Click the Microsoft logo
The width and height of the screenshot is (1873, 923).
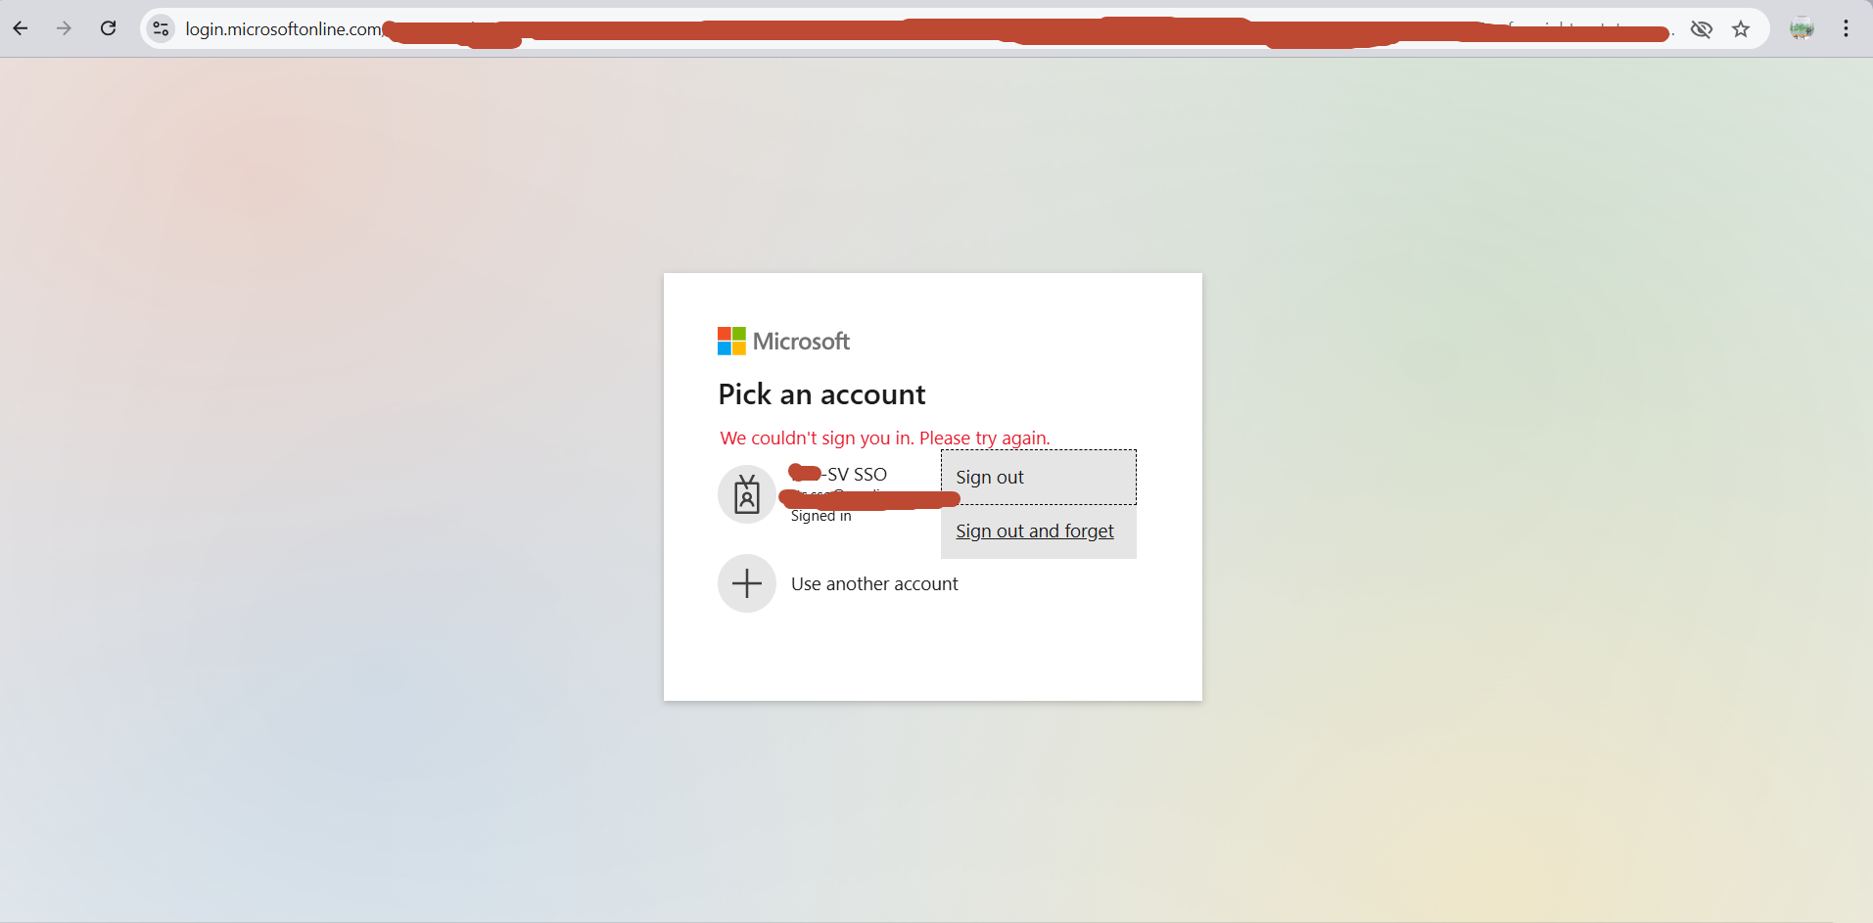783,341
